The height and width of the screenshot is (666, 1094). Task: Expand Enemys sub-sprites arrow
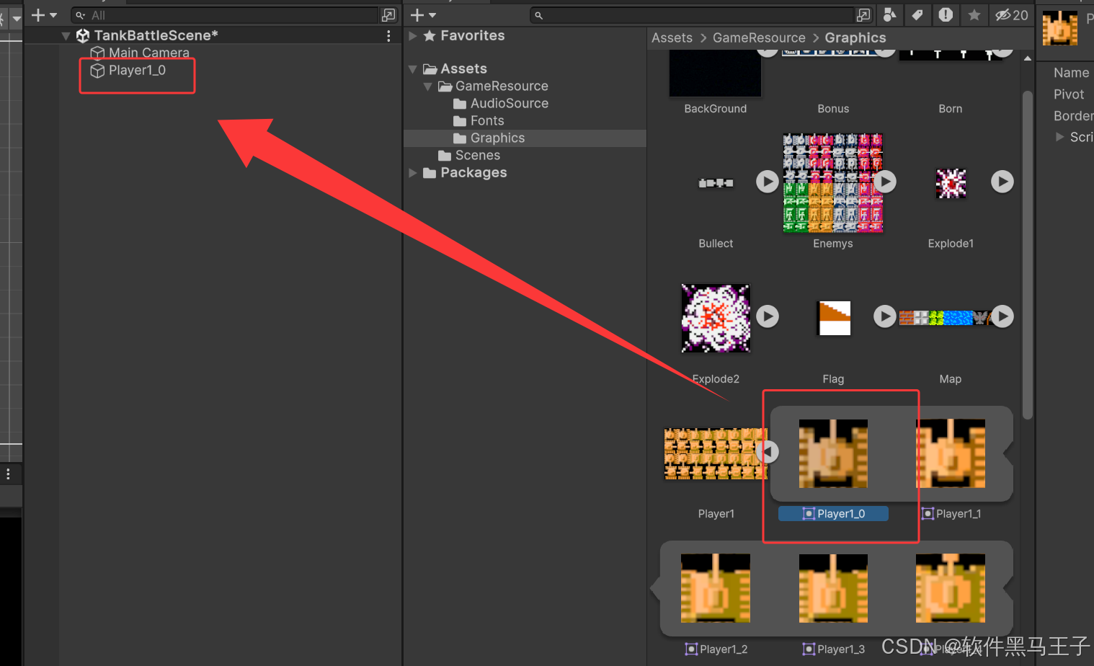click(x=885, y=182)
